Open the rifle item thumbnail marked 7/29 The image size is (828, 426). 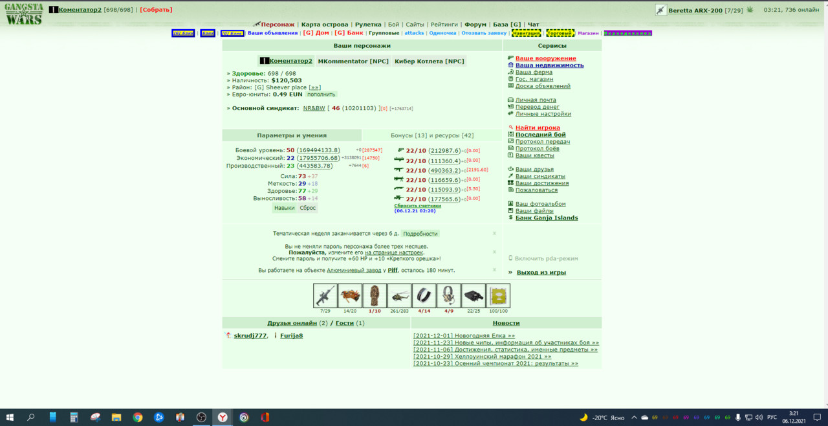coord(325,296)
